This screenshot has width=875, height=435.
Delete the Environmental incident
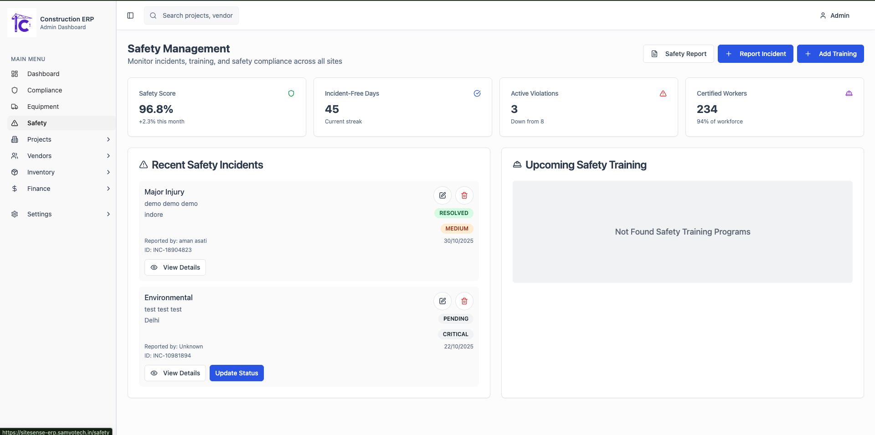(464, 301)
